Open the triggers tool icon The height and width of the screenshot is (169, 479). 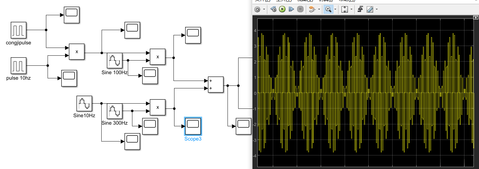[x=360, y=9]
